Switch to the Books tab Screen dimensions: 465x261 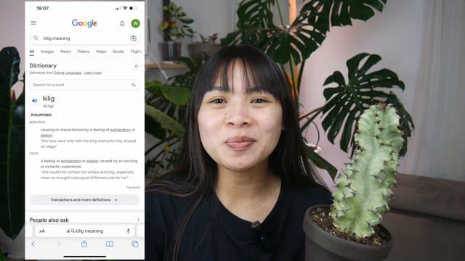click(118, 51)
